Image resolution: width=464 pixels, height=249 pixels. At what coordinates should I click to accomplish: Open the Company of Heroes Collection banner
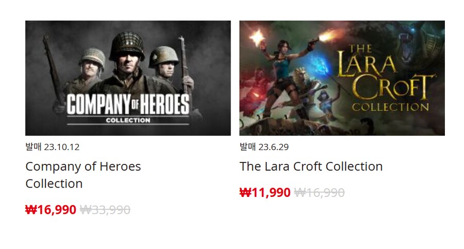[x=128, y=77]
